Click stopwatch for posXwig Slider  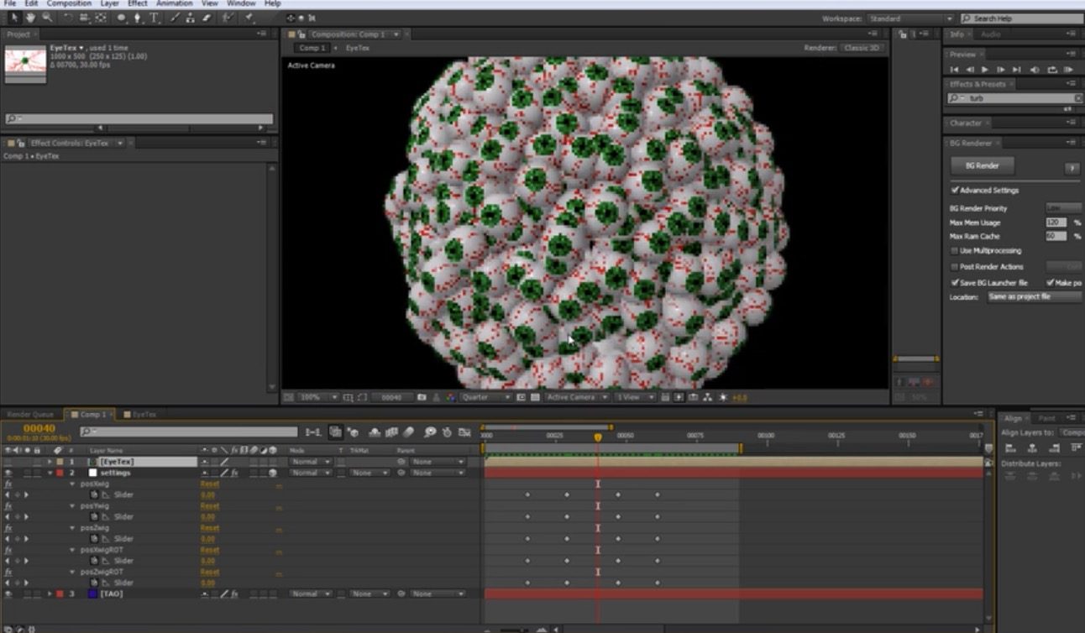coord(94,494)
